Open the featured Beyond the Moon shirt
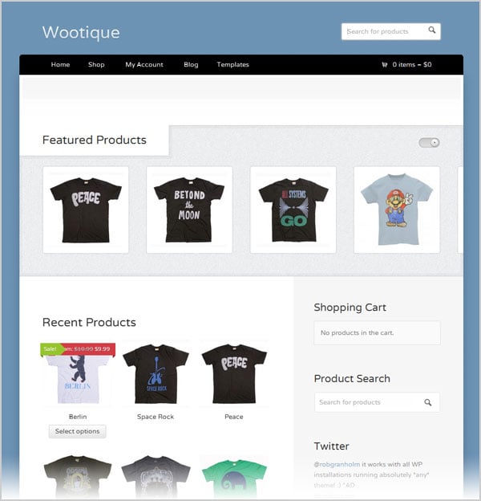The image size is (481, 501). click(x=189, y=210)
